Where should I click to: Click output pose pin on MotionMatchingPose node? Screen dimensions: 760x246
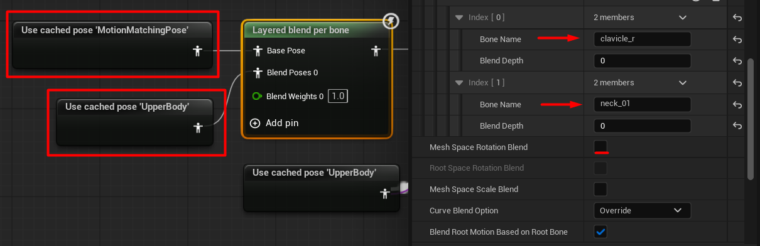click(197, 51)
